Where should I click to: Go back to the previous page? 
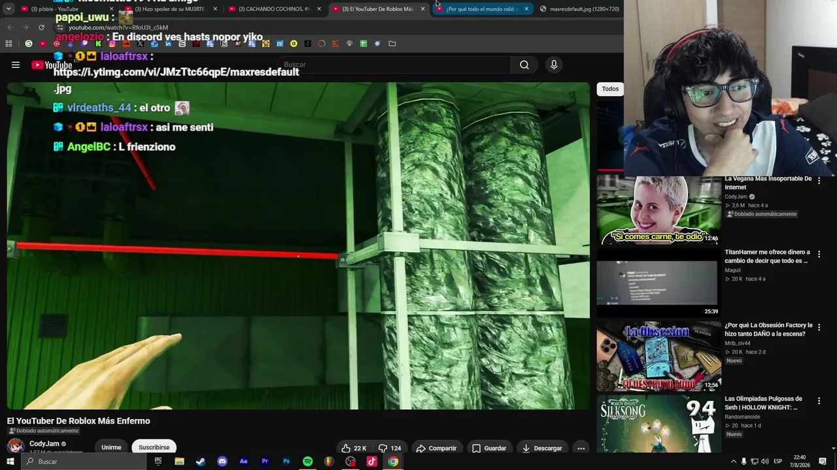click(x=10, y=27)
